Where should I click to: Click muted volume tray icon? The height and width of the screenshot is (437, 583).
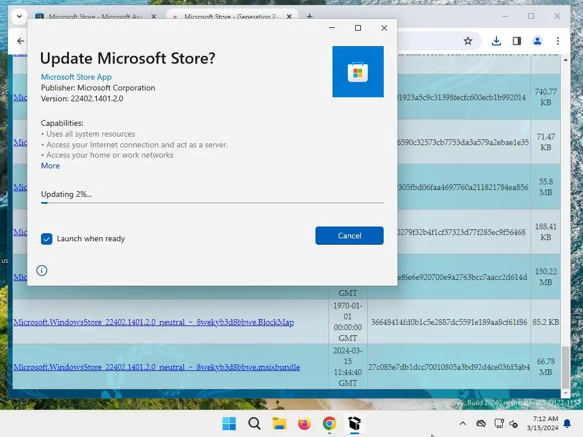pyautogui.click(x=514, y=423)
